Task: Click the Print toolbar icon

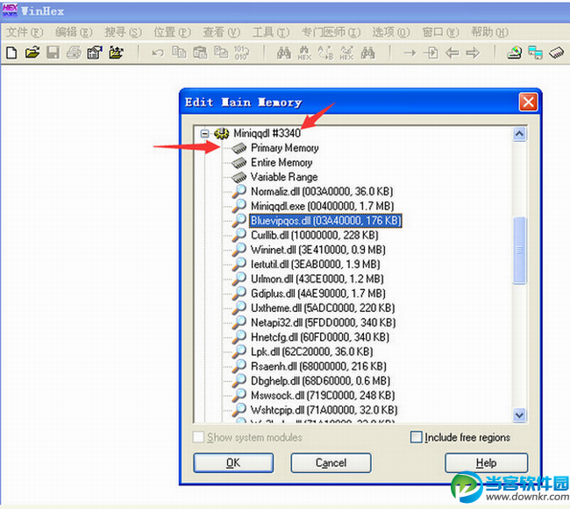Action: point(74,53)
